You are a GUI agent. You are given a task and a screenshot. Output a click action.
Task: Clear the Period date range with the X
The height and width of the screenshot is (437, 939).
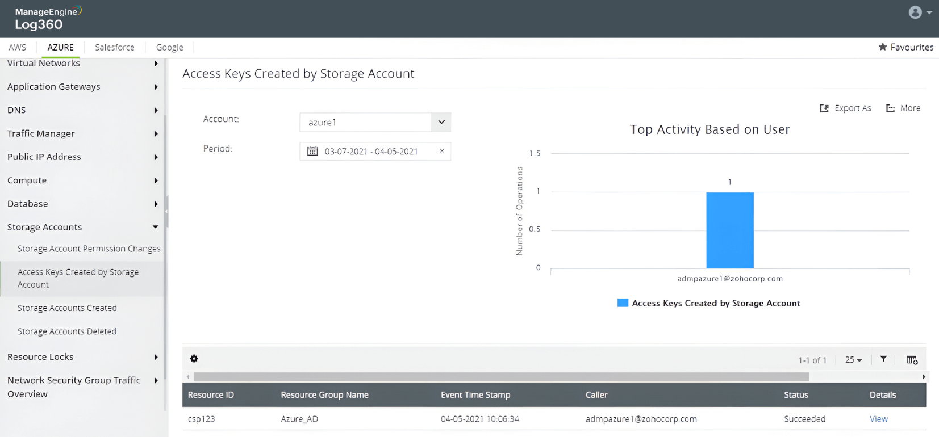[441, 151]
